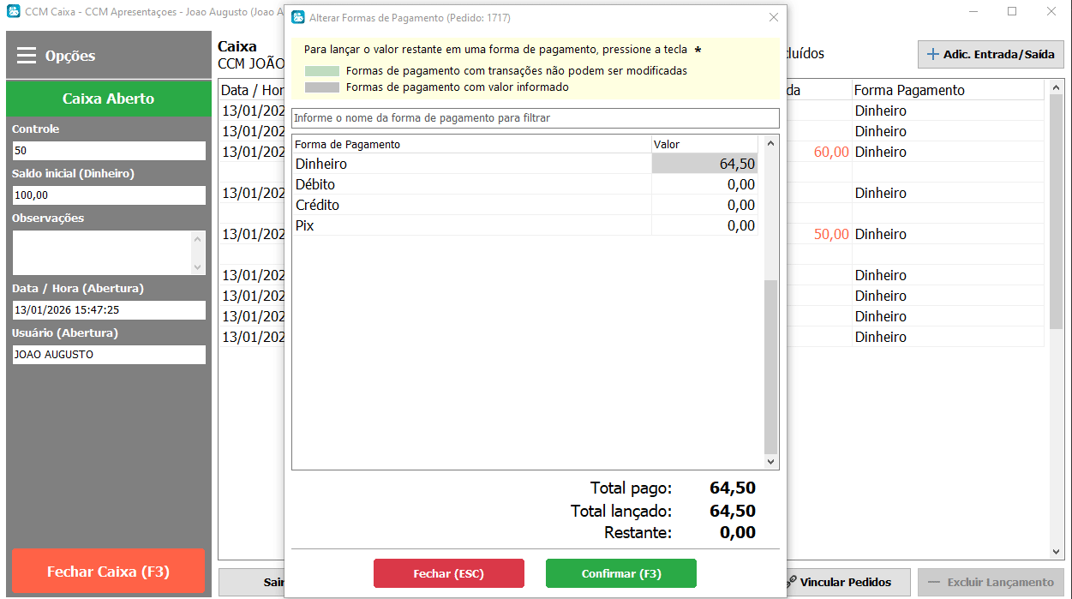Click the plus icon on Adic. Entrada/Saída
The height and width of the screenshot is (599, 1072).
(x=933, y=54)
